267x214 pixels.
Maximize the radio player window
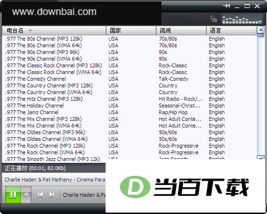pyautogui.click(x=247, y=6)
